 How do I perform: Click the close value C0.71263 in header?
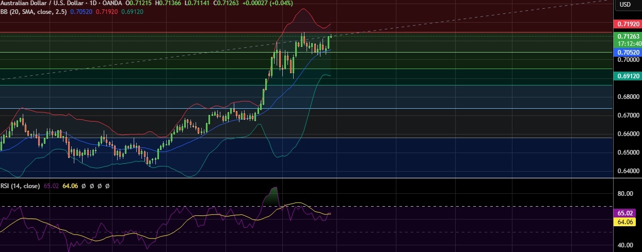[226, 3]
